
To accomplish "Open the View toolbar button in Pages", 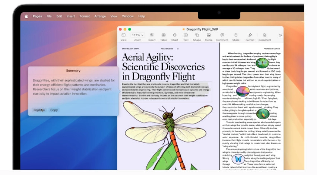I will pos(123,35).
